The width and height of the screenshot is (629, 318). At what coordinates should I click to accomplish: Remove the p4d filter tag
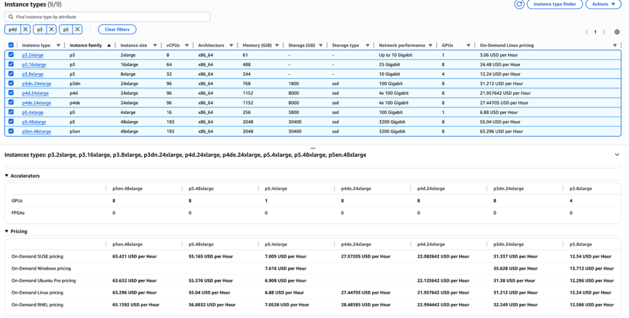(x=25, y=29)
